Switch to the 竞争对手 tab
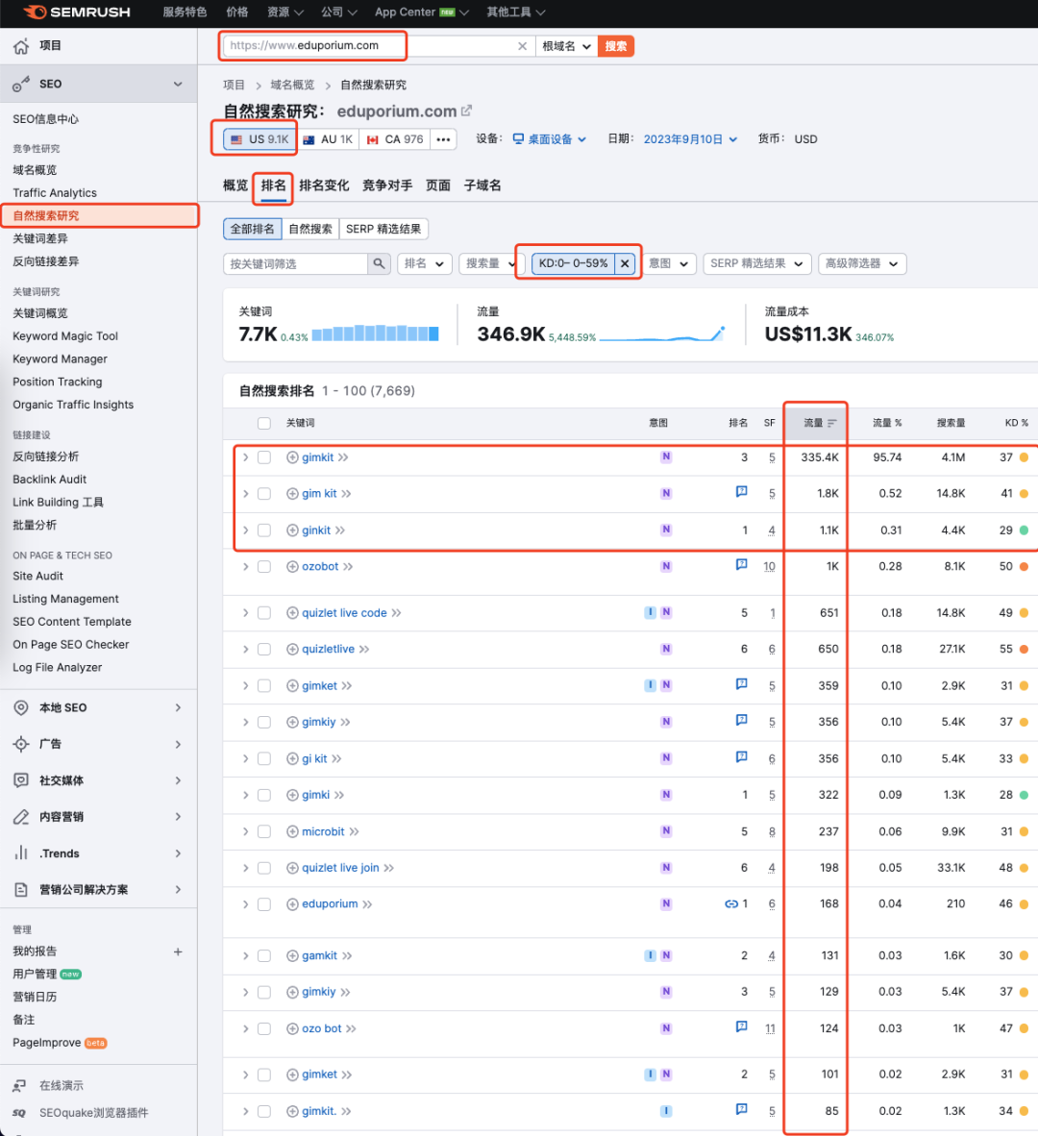Screen dimensions: 1038x1136 387,185
